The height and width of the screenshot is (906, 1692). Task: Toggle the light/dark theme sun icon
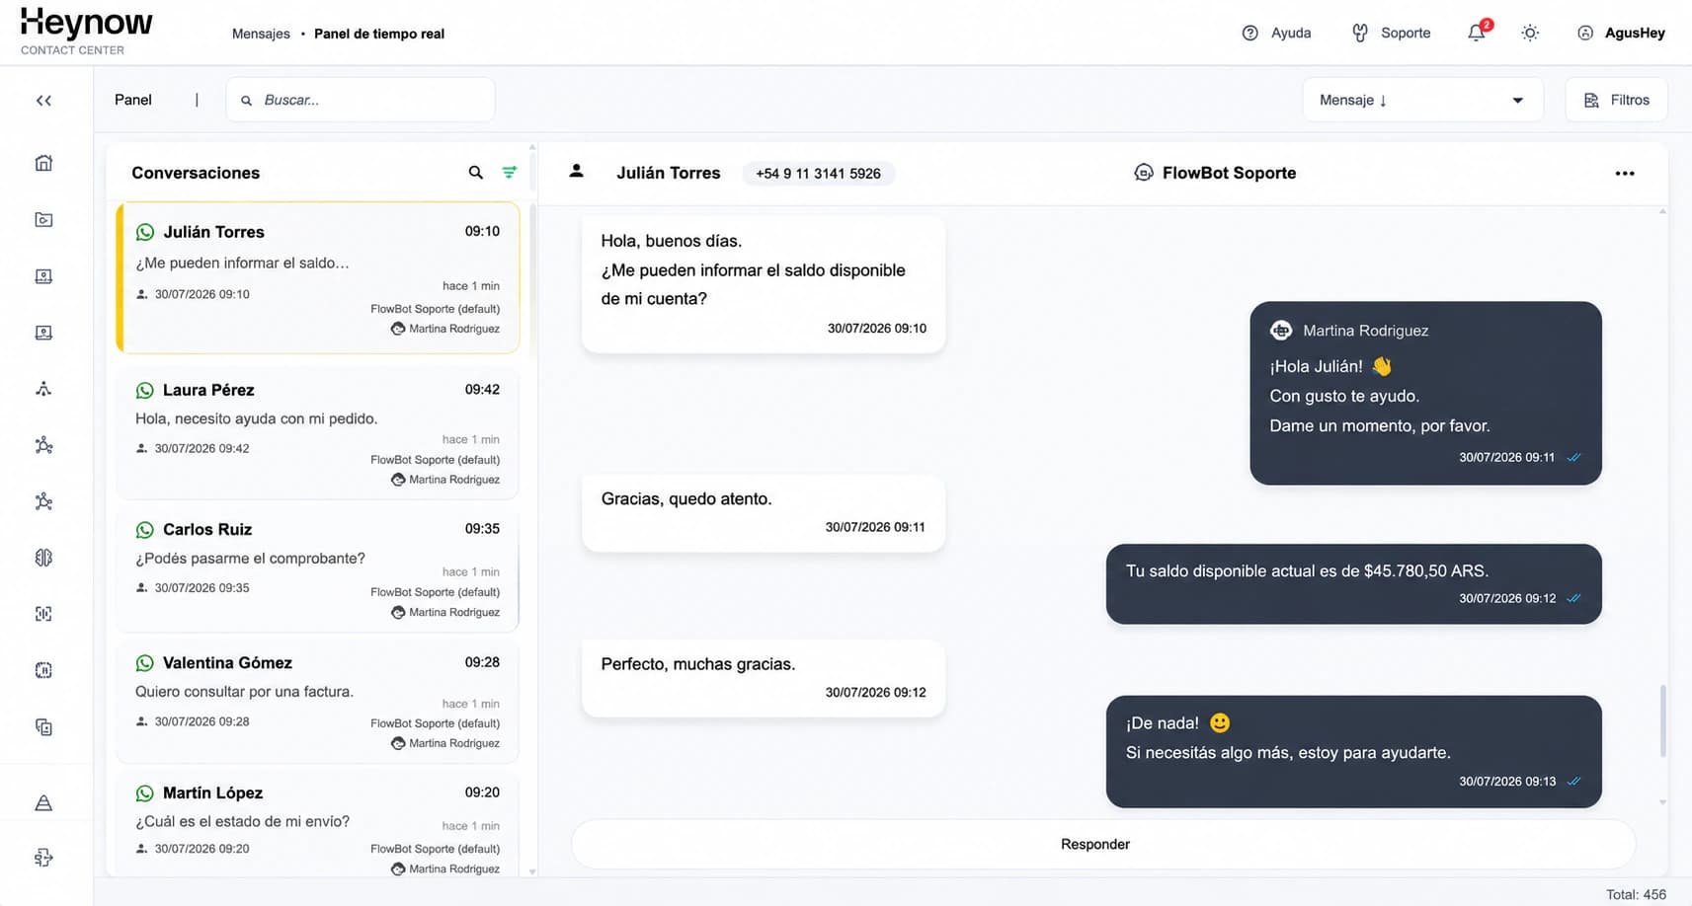(x=1530, y=33)
